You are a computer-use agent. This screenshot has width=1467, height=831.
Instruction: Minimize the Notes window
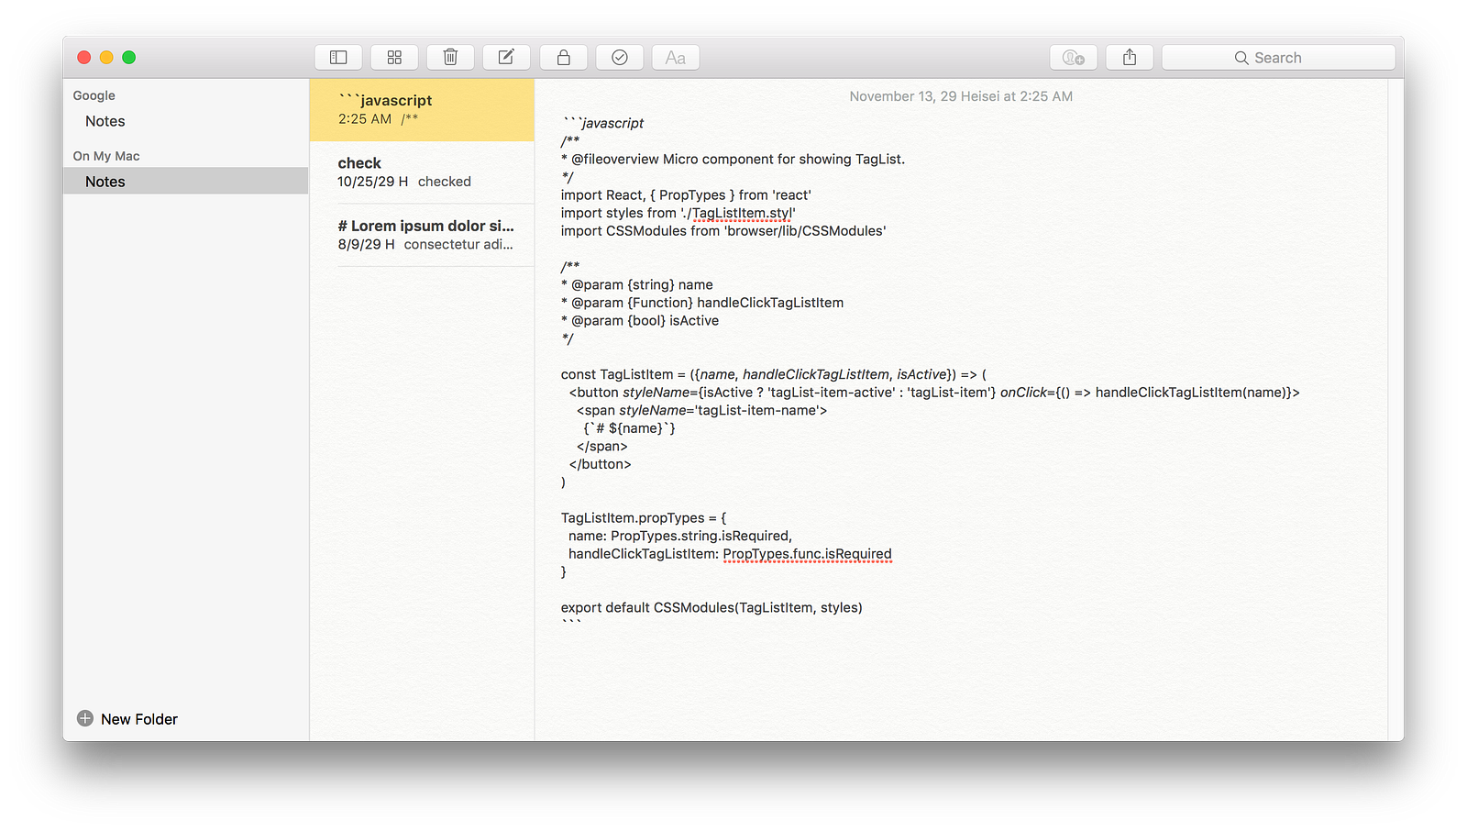106,58
